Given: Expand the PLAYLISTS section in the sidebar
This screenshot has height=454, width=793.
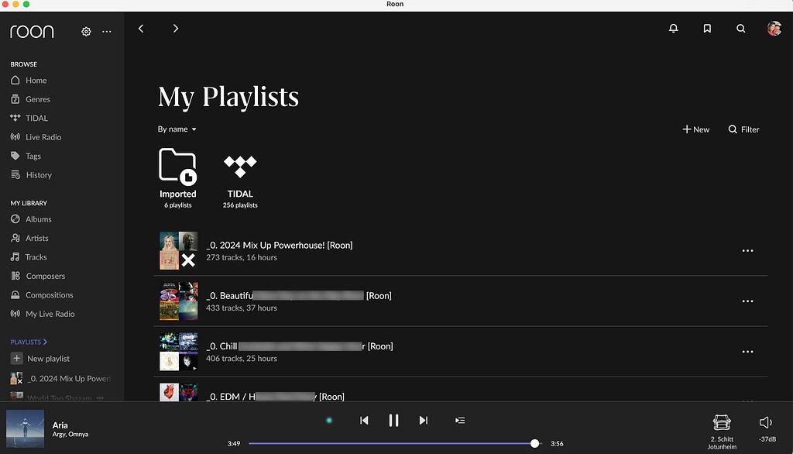Looking at the screenshot, I should (x=29, y=342).
